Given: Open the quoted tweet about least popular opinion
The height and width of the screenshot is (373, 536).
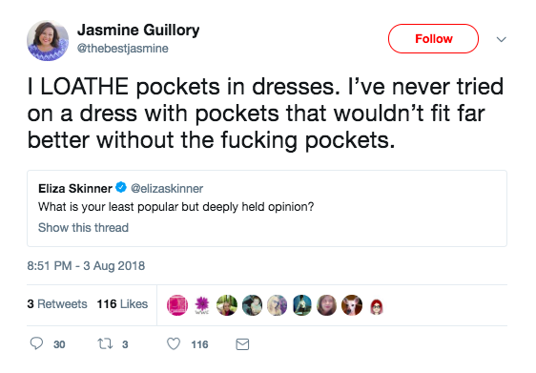Looking at the screenshot, I should tap(267, 208).
